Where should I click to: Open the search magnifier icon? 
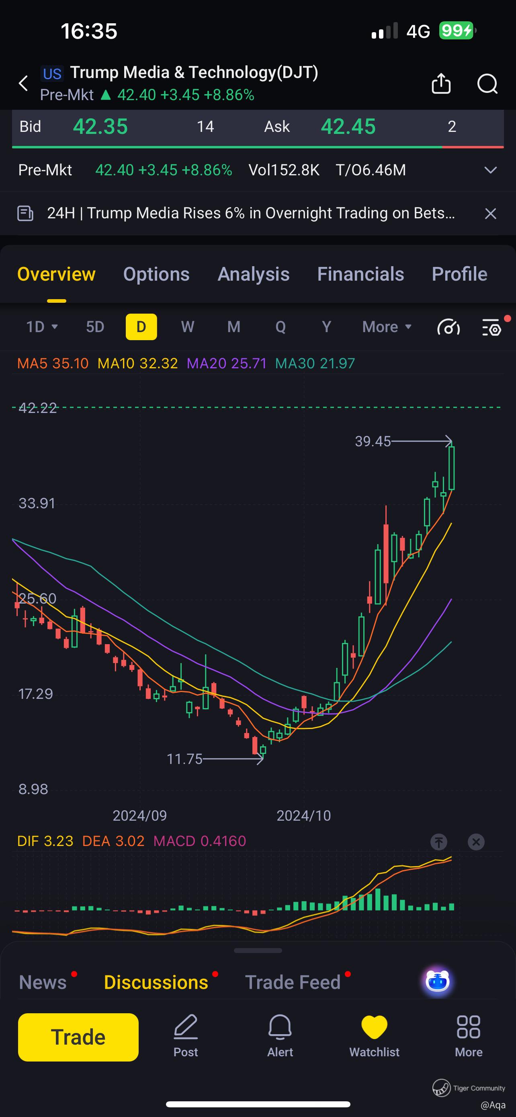tap(487, 83)
